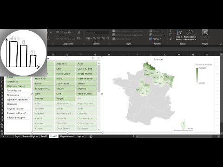
Task: Click the map legend color gradient
Action: tap(197, 76)
